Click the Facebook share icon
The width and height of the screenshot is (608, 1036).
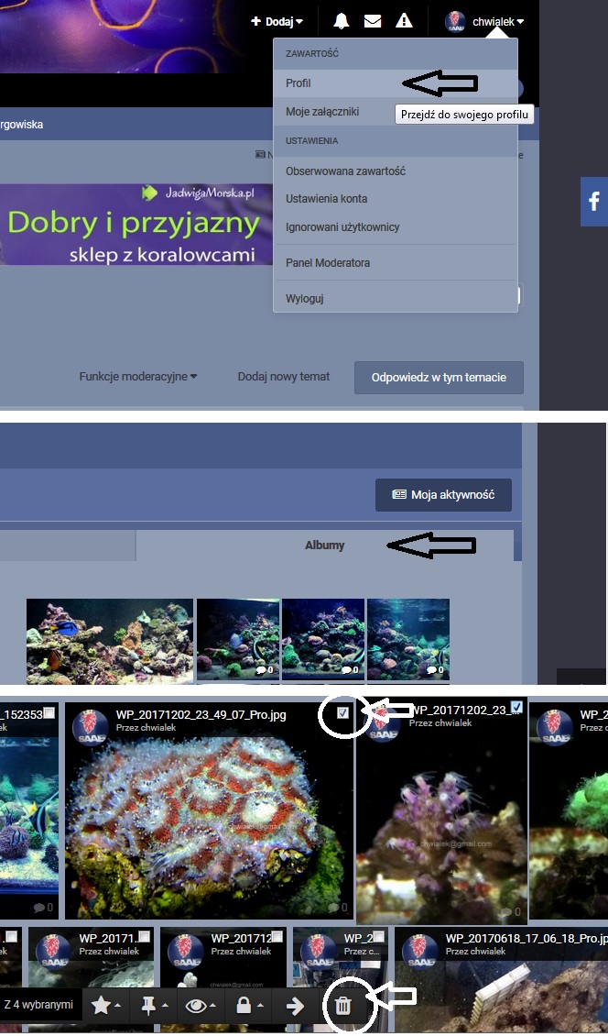[593, 202]
